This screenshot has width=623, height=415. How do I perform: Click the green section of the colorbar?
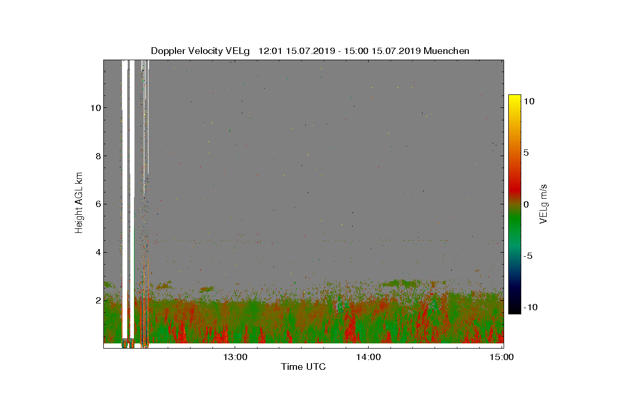tap(514, 228)
